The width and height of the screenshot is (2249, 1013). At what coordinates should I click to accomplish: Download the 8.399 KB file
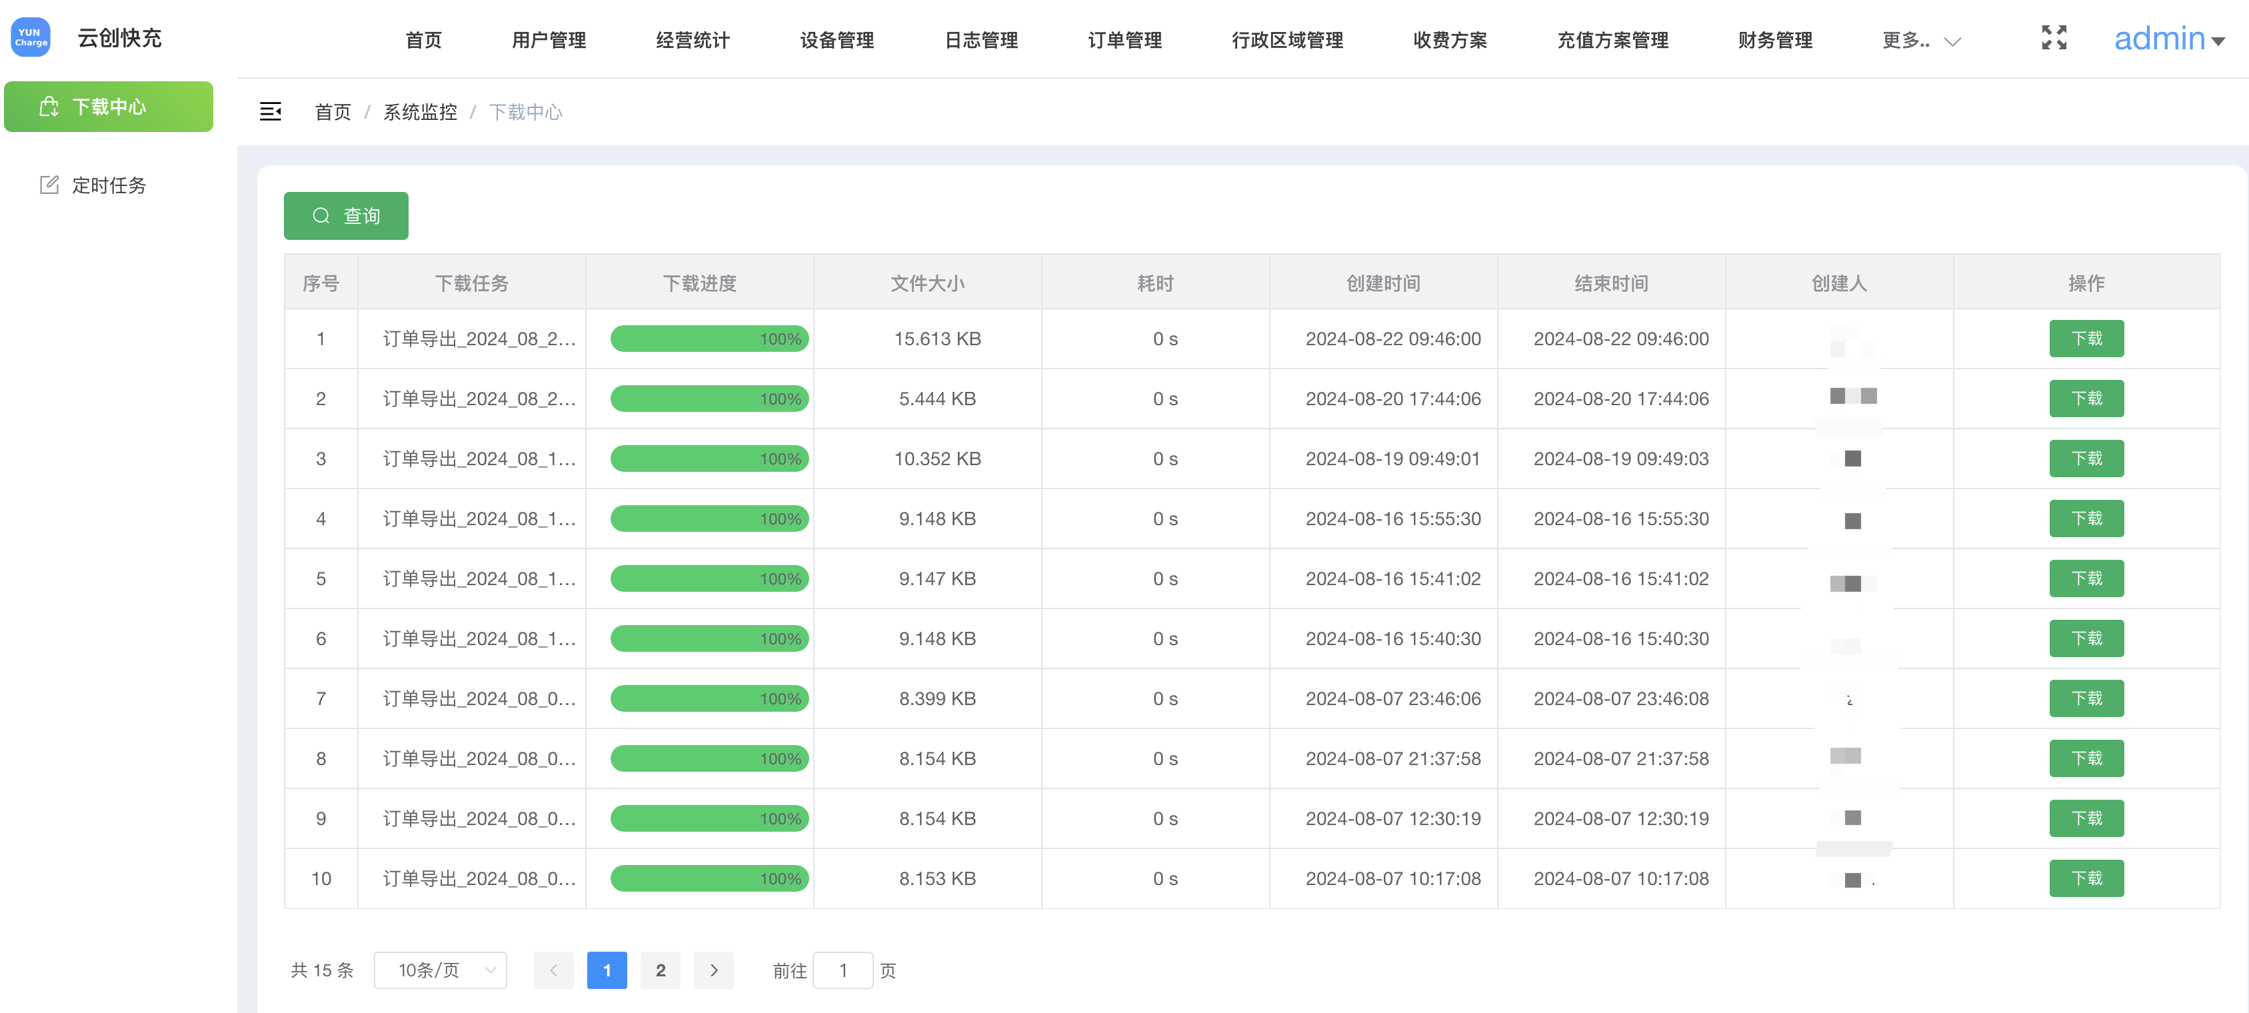click(x=2086, y=698)
